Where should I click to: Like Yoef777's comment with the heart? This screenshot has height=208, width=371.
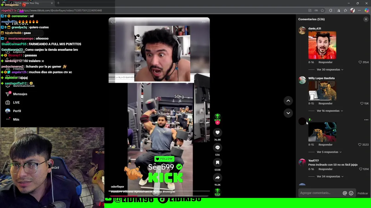361,169
